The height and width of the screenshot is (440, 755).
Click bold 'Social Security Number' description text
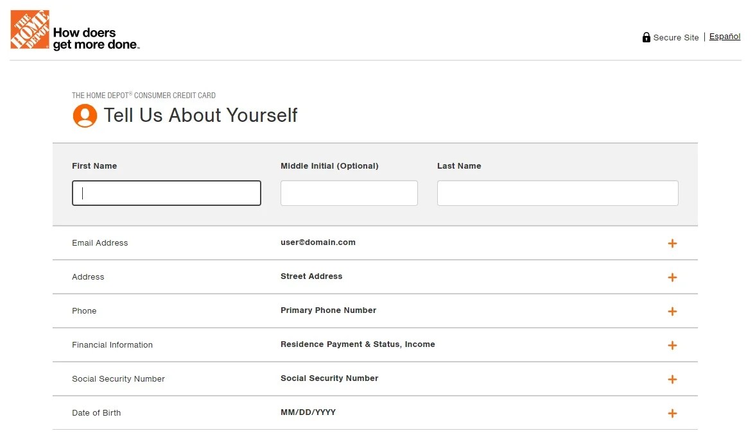tap(329, 378)
